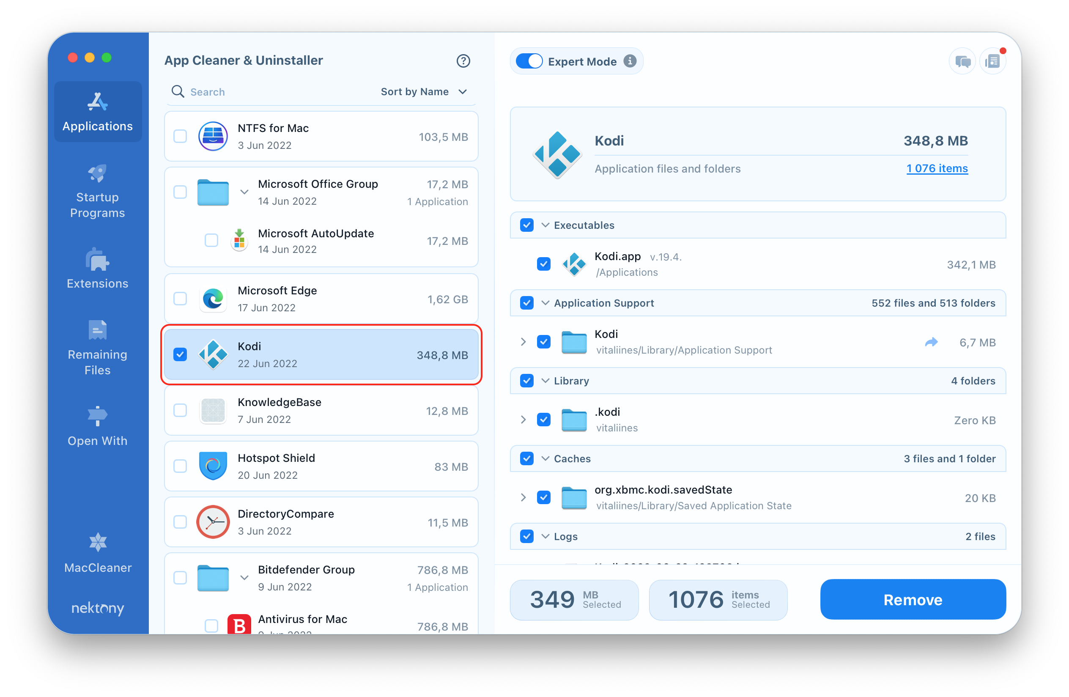Check the Kodi application checkbox
The height and width of the screenshot is (697, 1069).
point(181,355)
